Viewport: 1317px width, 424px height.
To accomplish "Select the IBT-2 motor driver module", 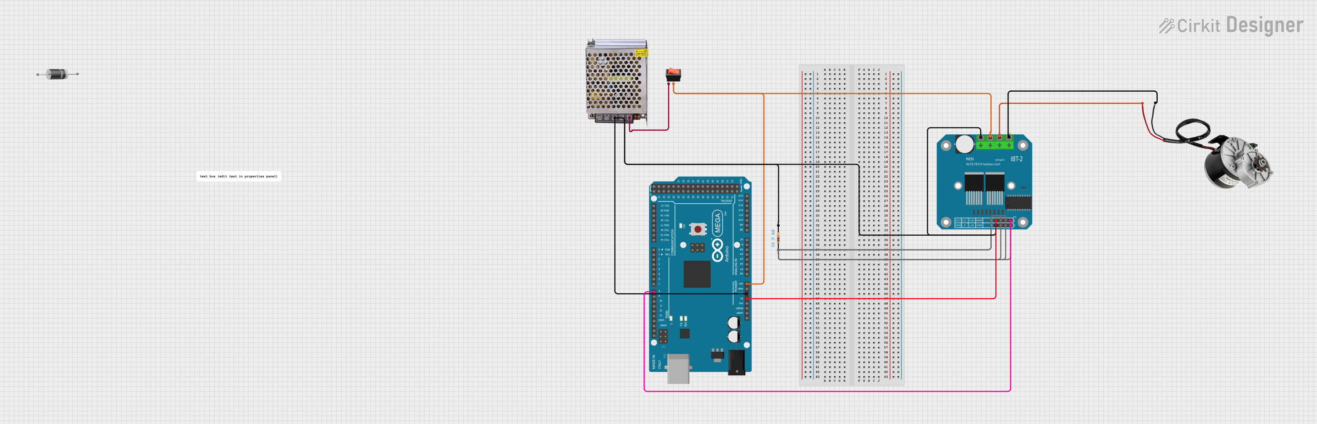I will pos(984,182).
